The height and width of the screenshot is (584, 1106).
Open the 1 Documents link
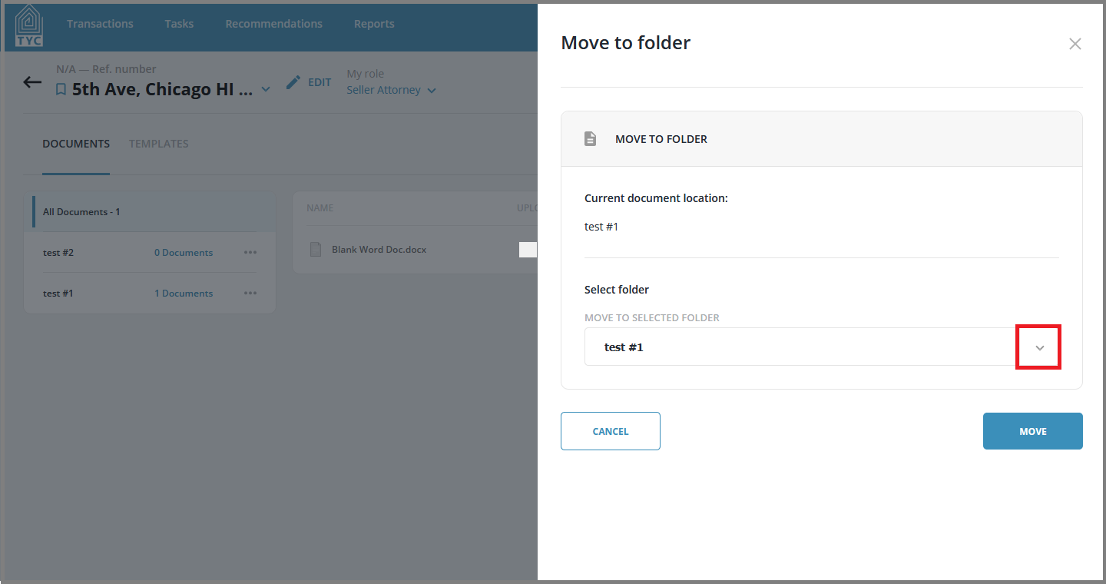click(x=184, y=294)
